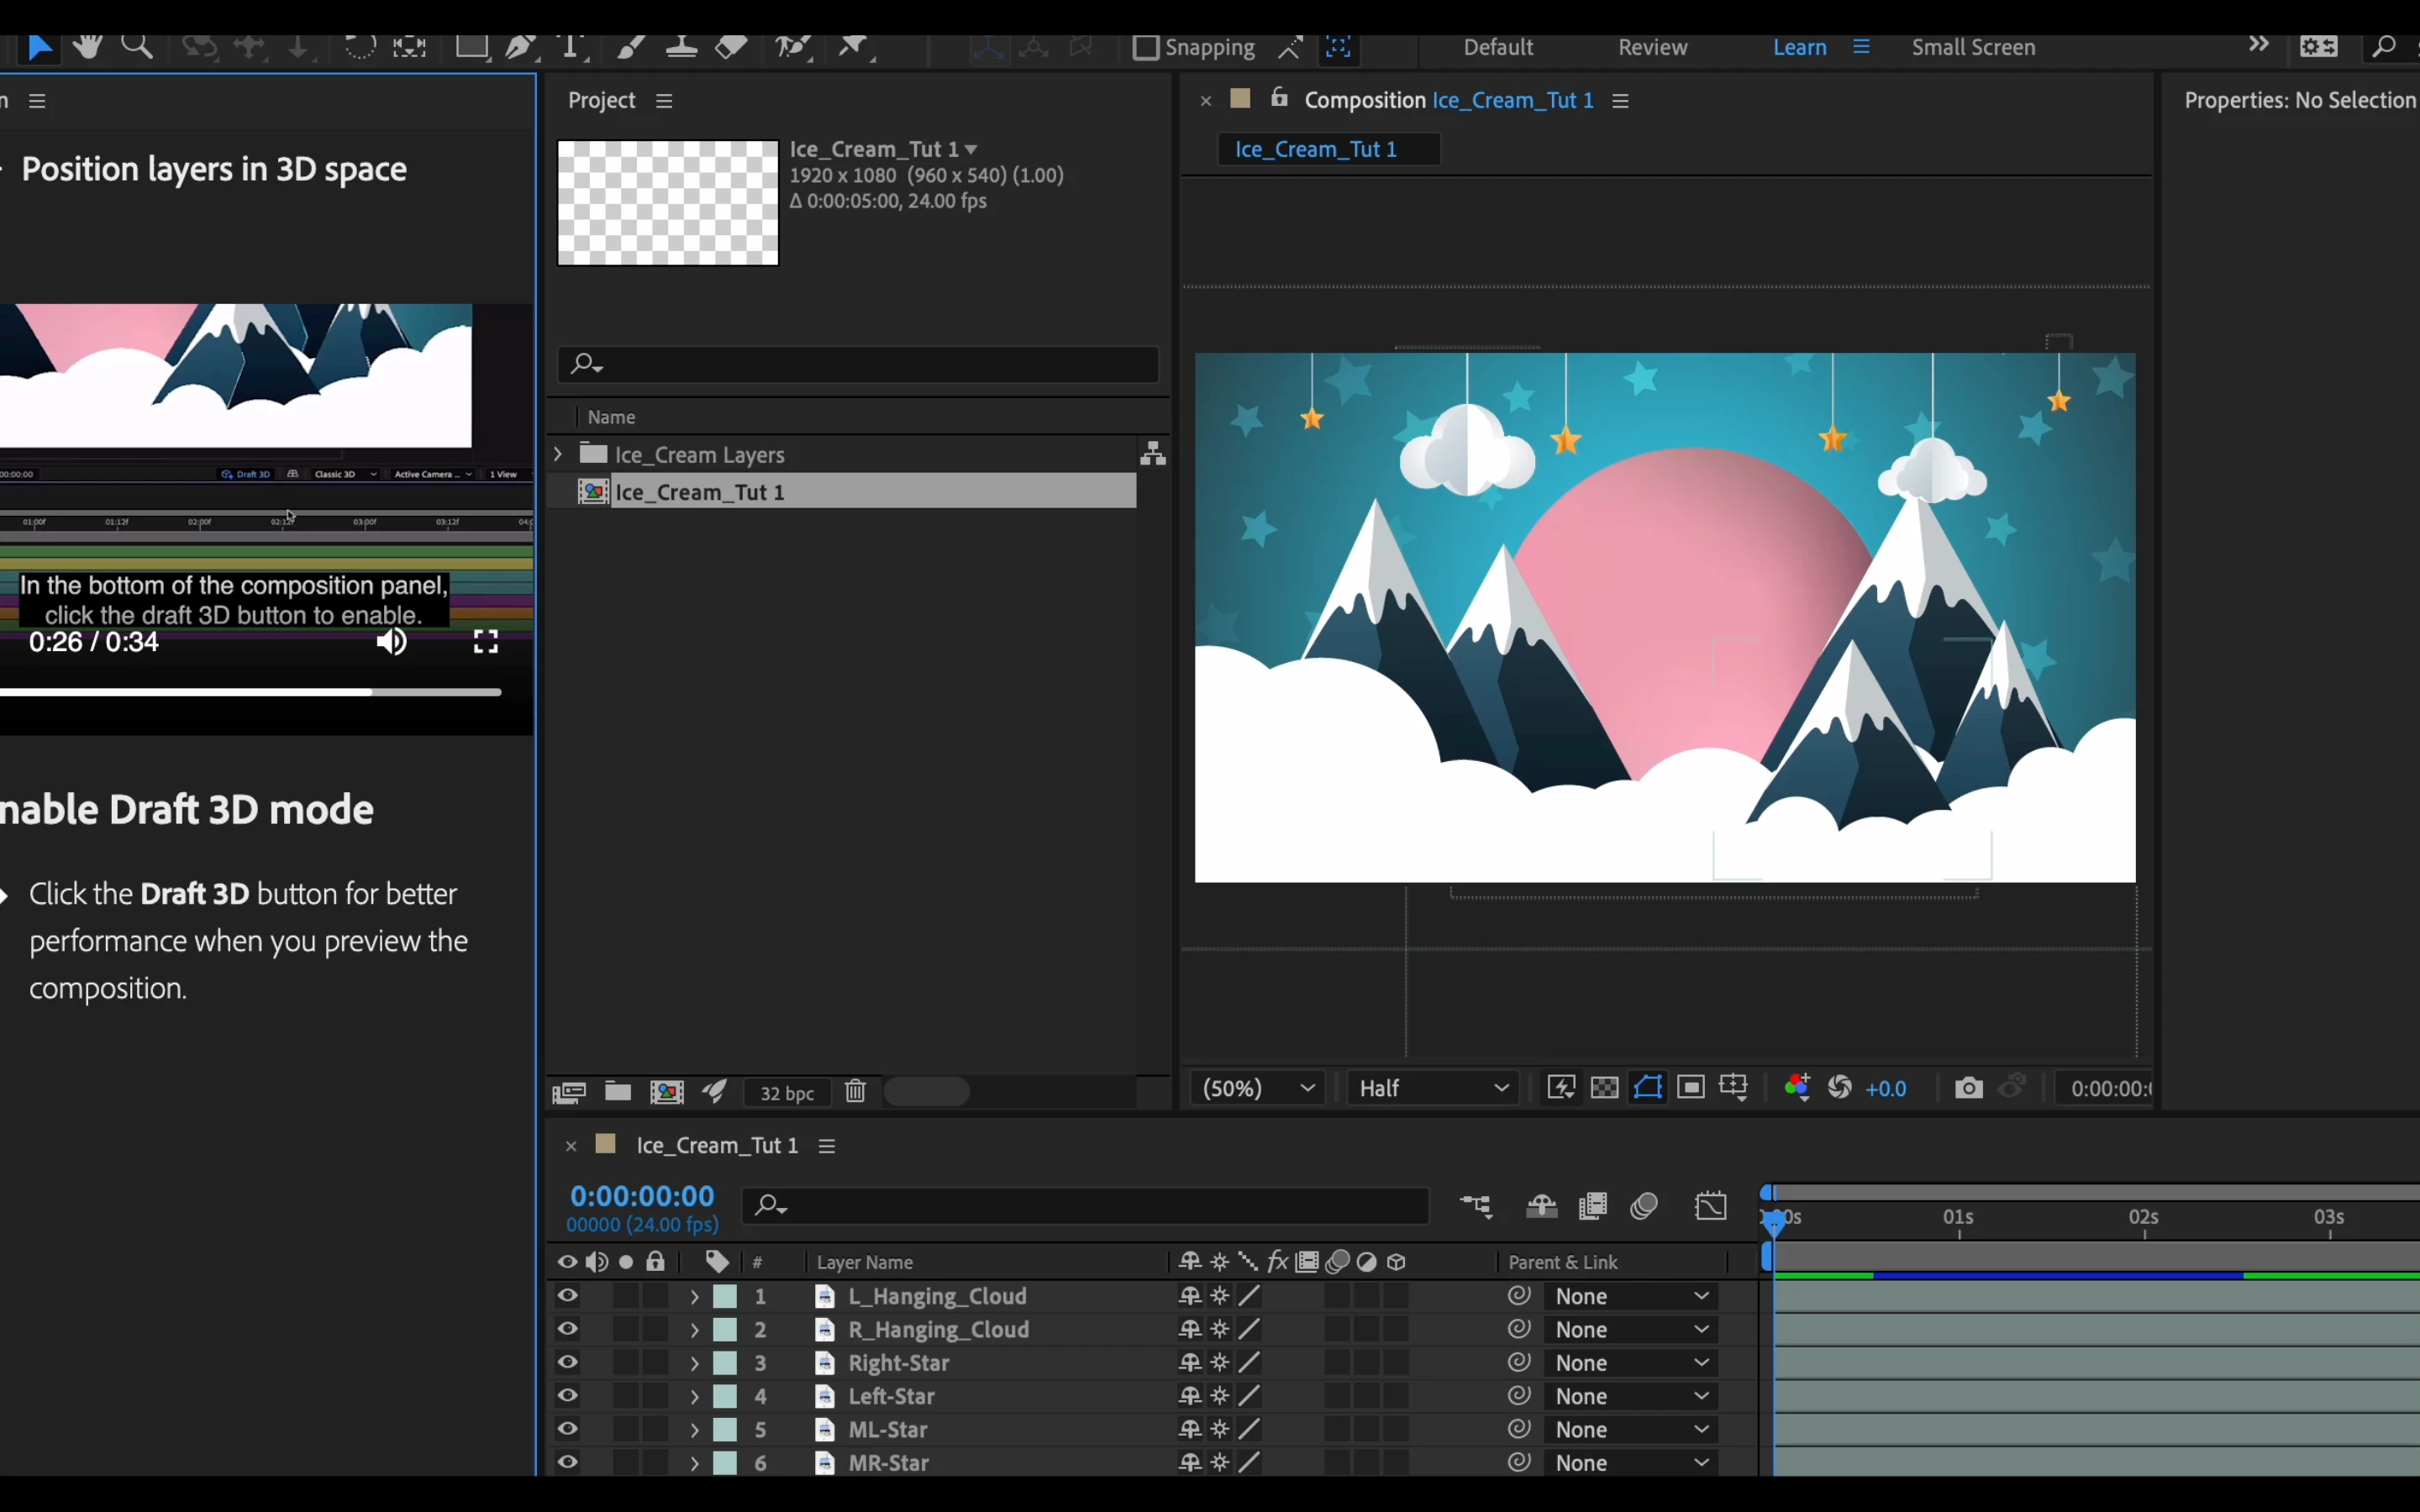Select the Hand tool
Viewport: 2420px width, 1512px height.
pos(87,46)
